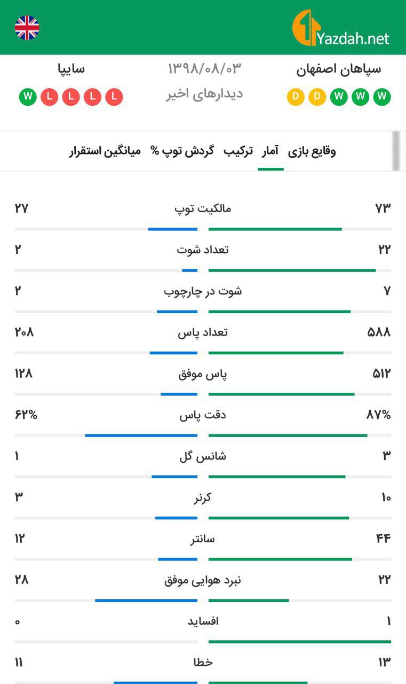Click the دیدارهای اخیر label
This screenshot has height=684, width=406.
coord(204,95)
